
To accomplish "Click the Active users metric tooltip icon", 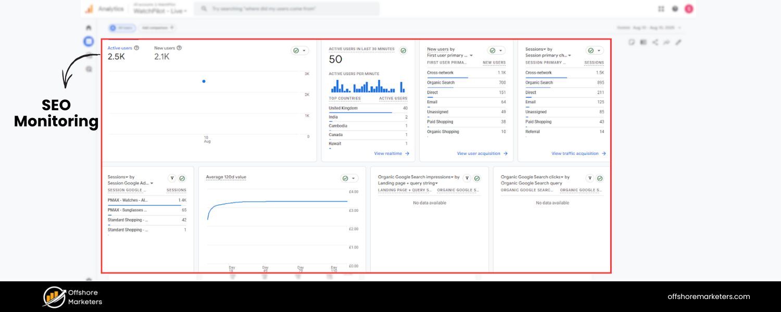I will (136, 47).
